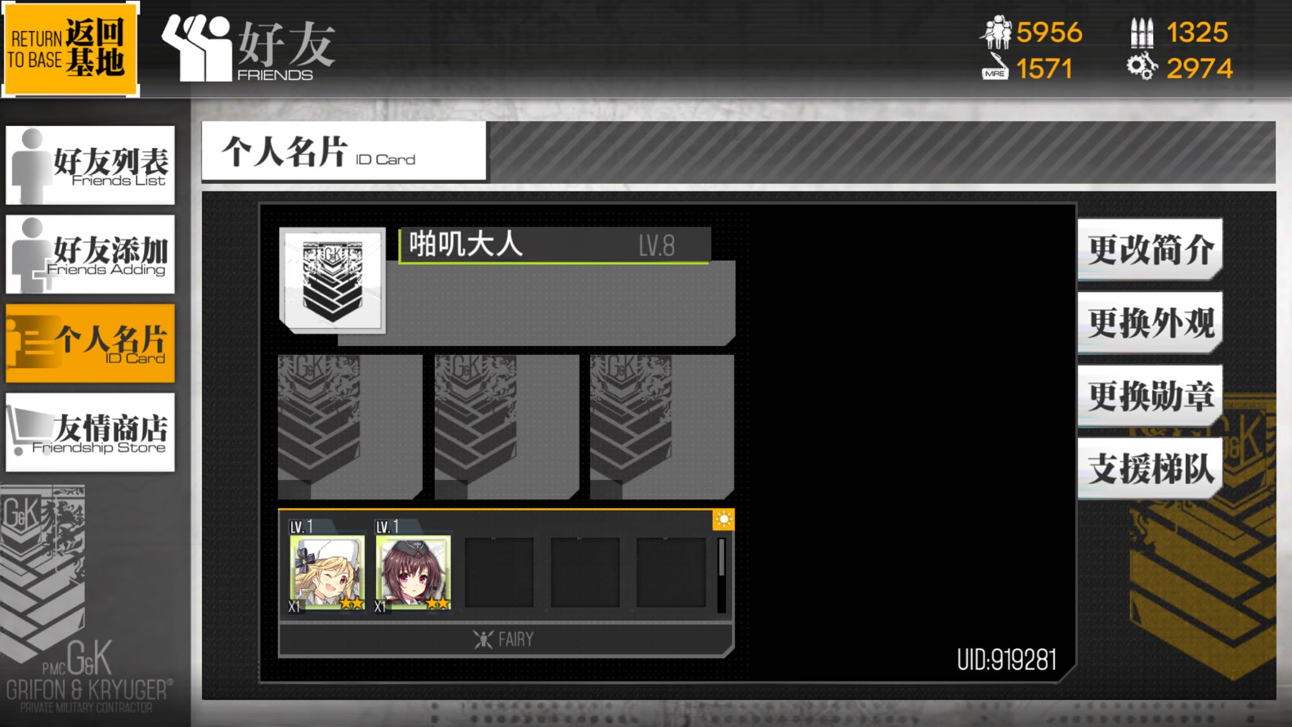Click the third empty echelon slot
This screenshot has width=1292, height=727.
point(671,573)
